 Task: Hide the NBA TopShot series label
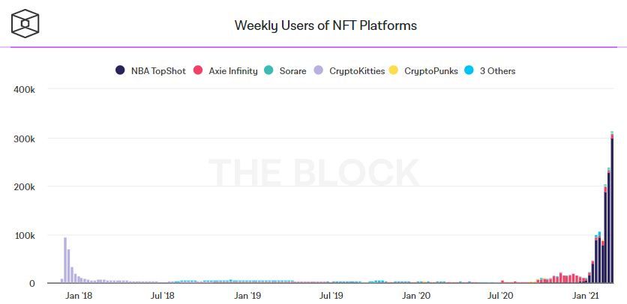click(157, 71)
